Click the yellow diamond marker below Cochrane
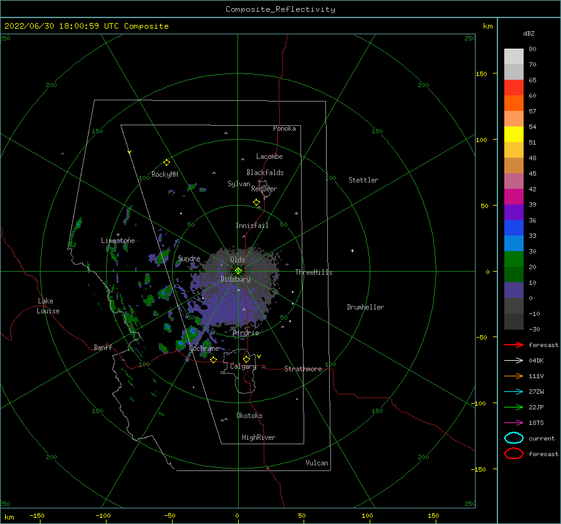The height and width of the screenshot is (524, 561). click(x=214, y=360)
